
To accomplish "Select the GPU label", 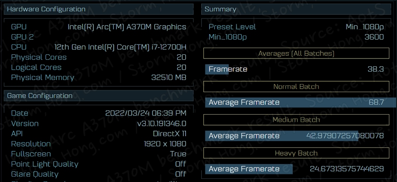I will pos(19,27).
